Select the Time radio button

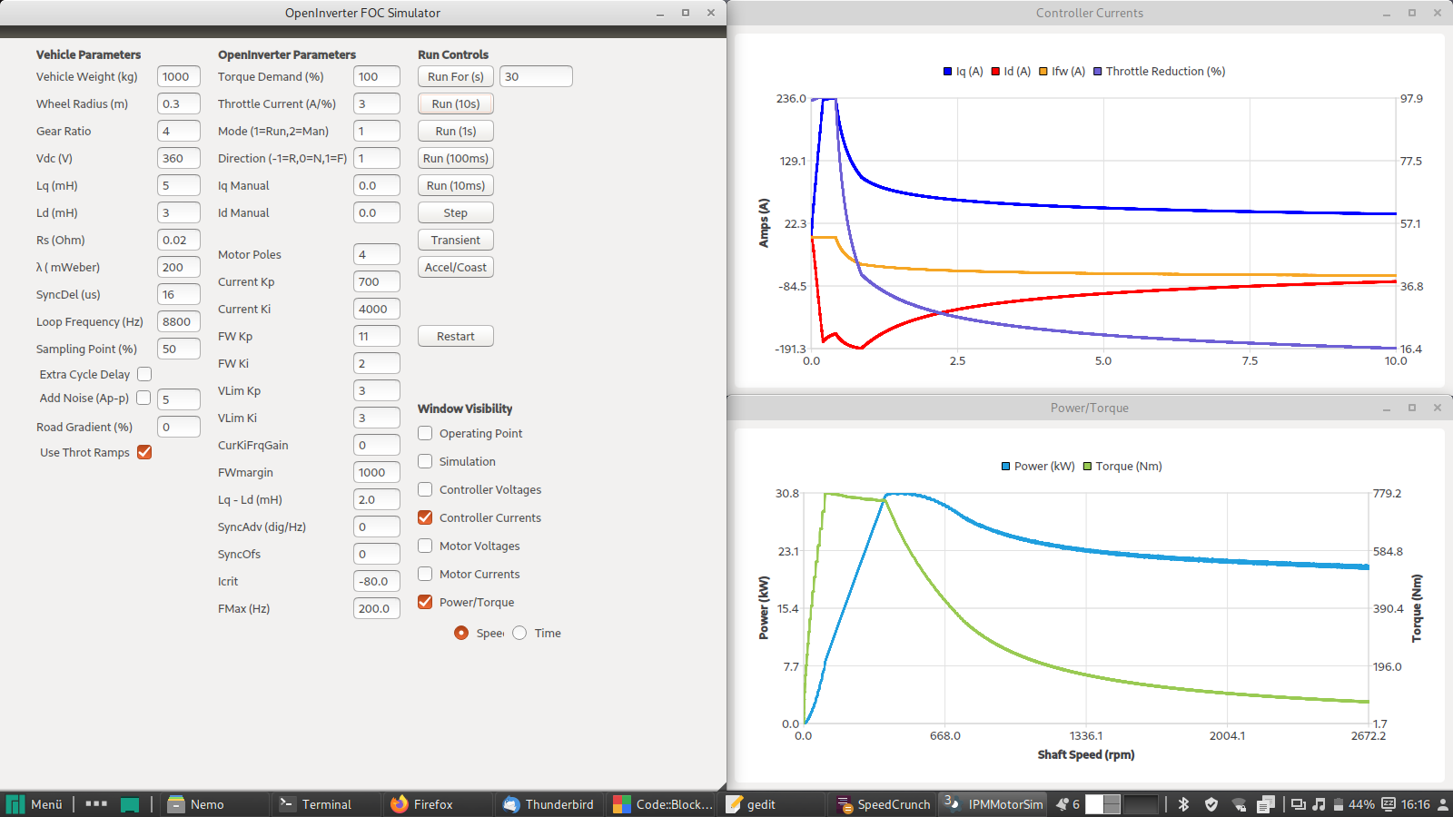pyautogui.click(x=519, y=633)
